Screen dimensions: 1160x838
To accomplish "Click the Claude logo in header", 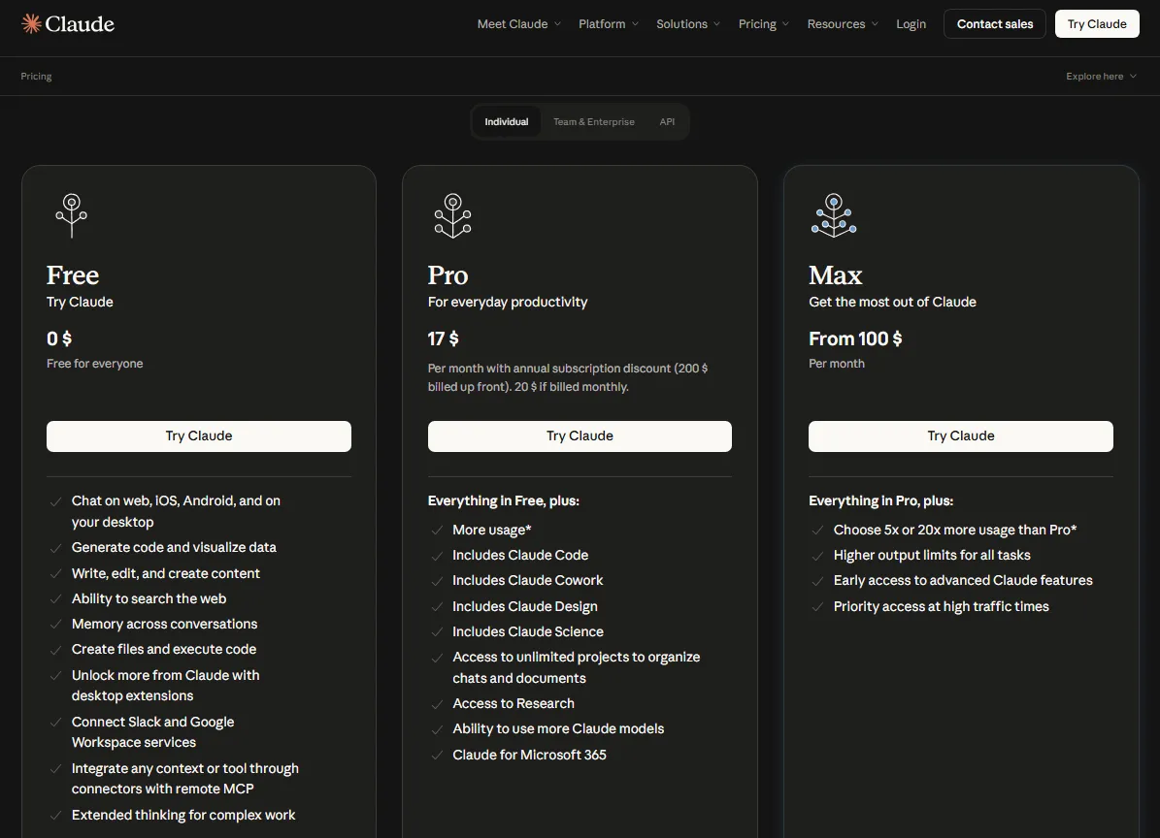I will [68, 23].
